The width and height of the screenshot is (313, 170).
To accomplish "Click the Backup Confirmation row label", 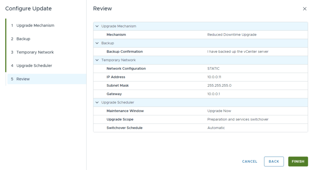I will click(x=124, y=52).
